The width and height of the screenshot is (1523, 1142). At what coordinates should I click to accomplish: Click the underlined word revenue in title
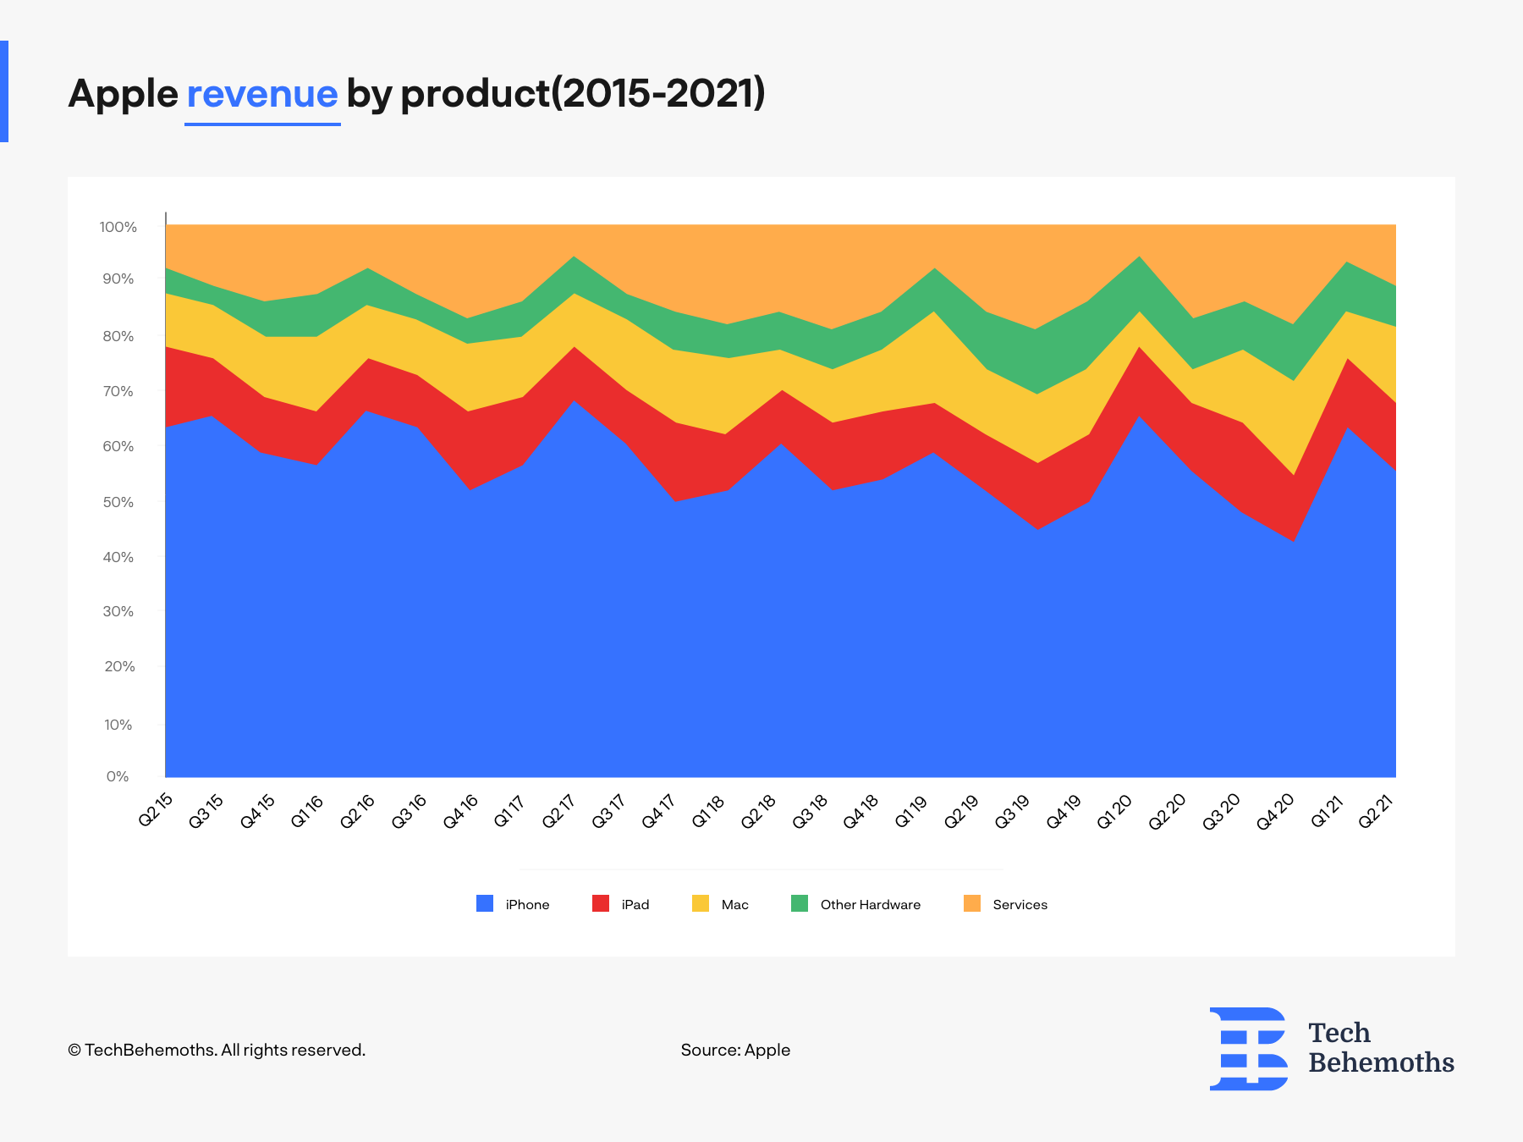(x=262, y=93)
